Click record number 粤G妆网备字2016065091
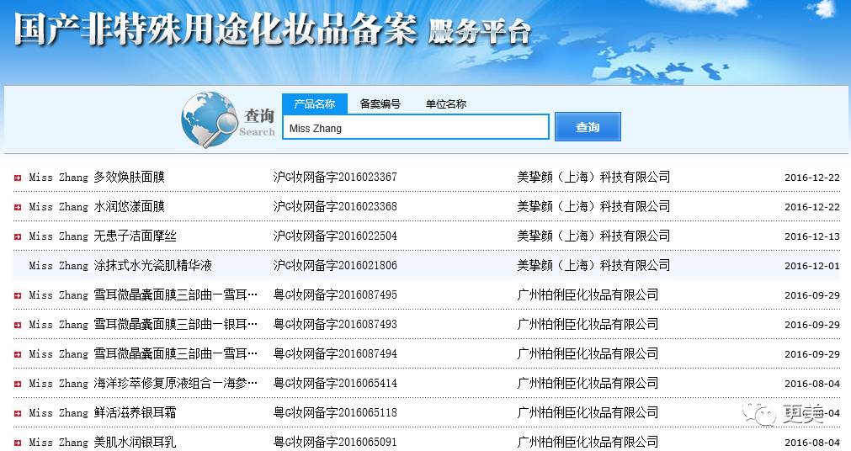Screen dimensions: 851x451 [335, 442]
